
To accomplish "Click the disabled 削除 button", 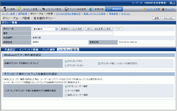I will 118,29.
